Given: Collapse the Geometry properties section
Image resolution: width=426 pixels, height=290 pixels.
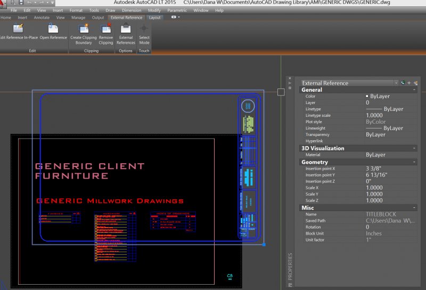Looking at the screenshot, I should point(414,162).
